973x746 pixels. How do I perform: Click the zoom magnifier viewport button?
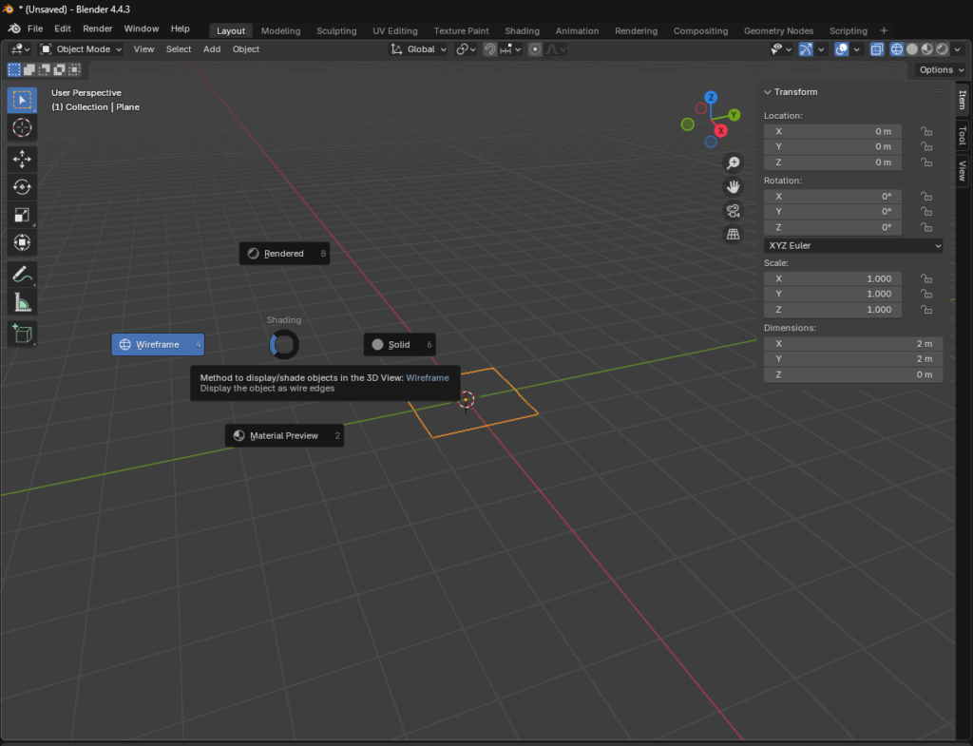pyautogui.click(x=733, y=163)
